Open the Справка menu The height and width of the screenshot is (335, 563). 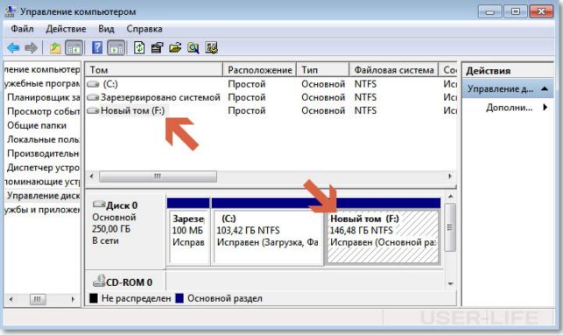coord(144,29)
